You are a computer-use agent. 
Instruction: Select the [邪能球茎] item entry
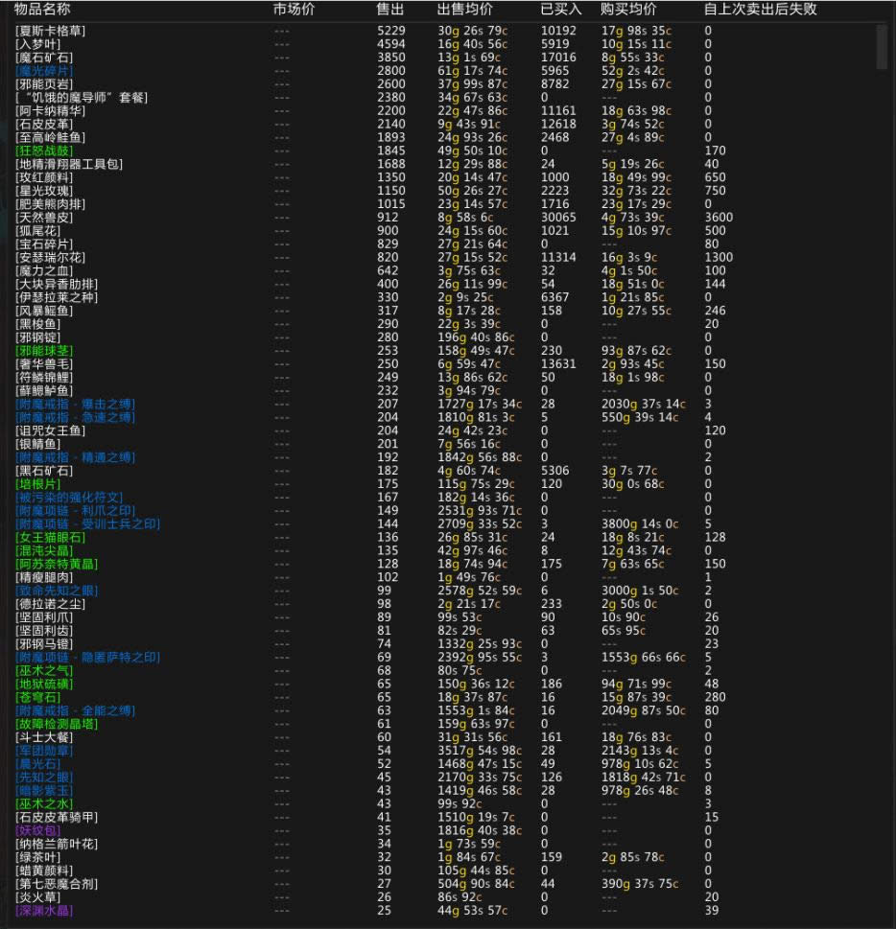point(44,351)
